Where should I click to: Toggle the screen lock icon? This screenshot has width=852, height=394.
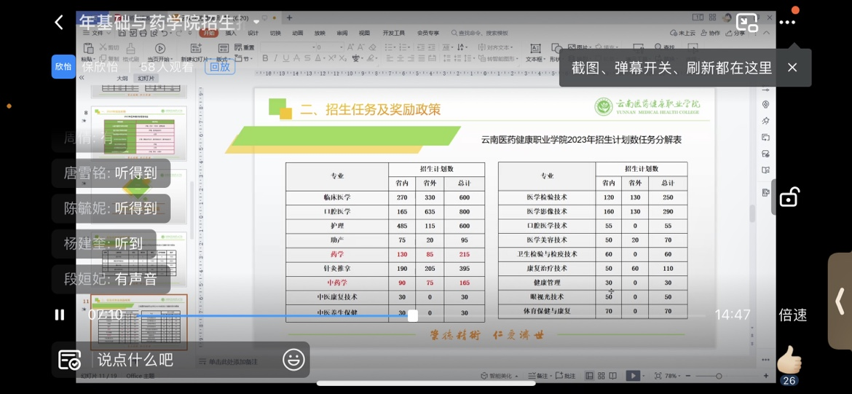(789, 197)
